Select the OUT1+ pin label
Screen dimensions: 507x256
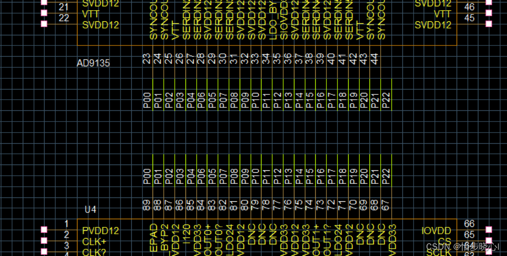click(x=318, y=238)
